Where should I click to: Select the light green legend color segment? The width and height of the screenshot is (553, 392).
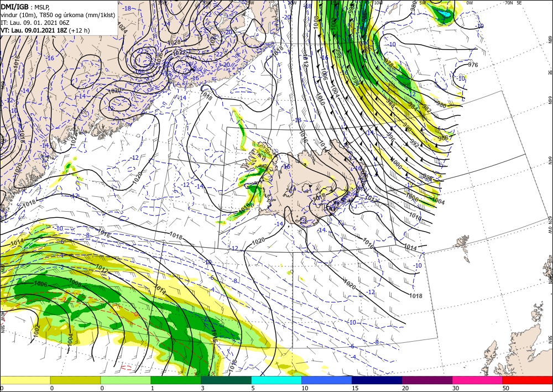pos(126,380)
